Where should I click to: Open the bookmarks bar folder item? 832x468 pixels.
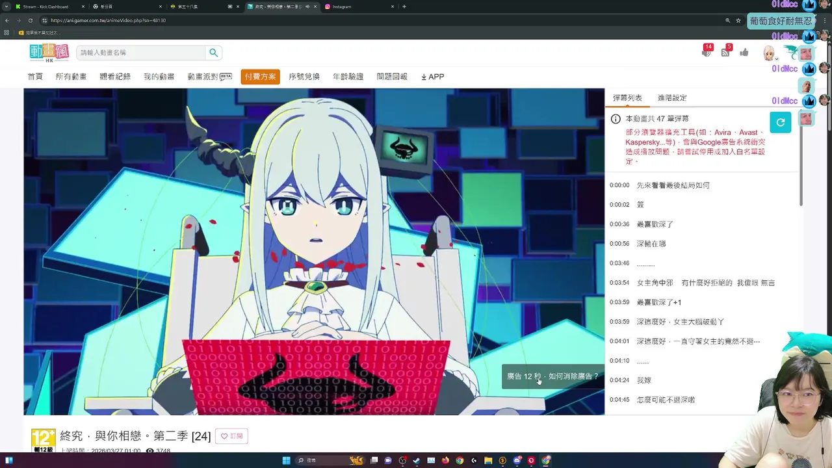tap(39, 32)
